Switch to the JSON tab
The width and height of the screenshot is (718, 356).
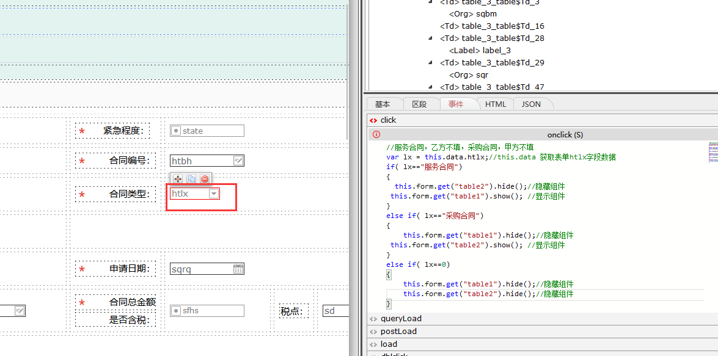[x=531, y=104]
